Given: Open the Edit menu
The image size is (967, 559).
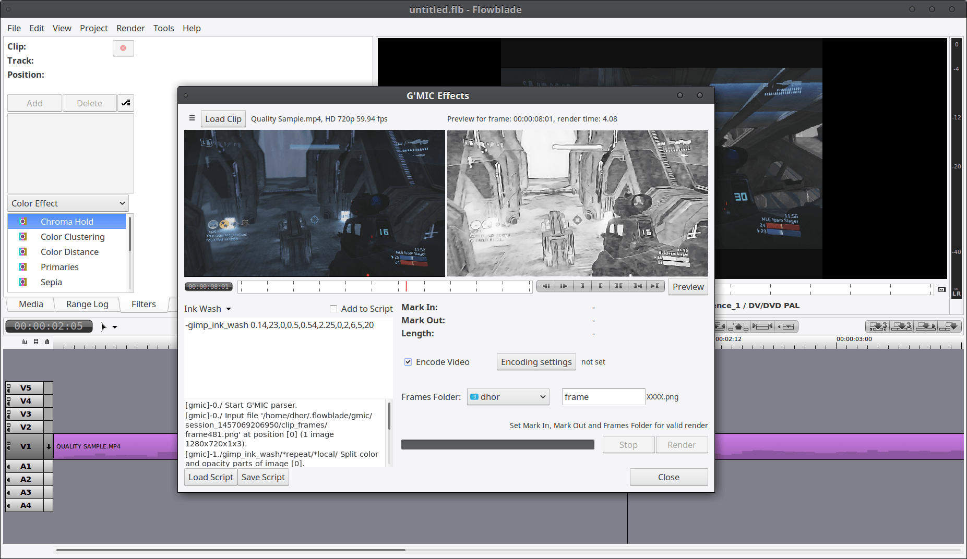Looking at the screenshot, I should pos(37,28).
